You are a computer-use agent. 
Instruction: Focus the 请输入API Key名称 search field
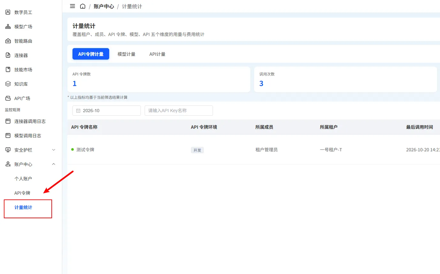click(x=179, y=111)
